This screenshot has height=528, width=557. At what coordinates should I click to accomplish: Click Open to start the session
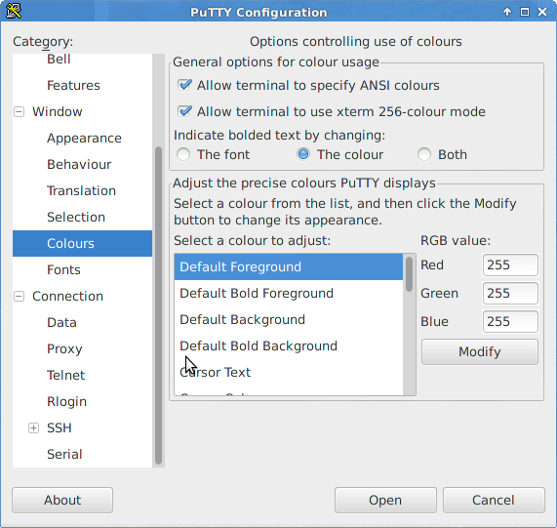click(385, 500)
